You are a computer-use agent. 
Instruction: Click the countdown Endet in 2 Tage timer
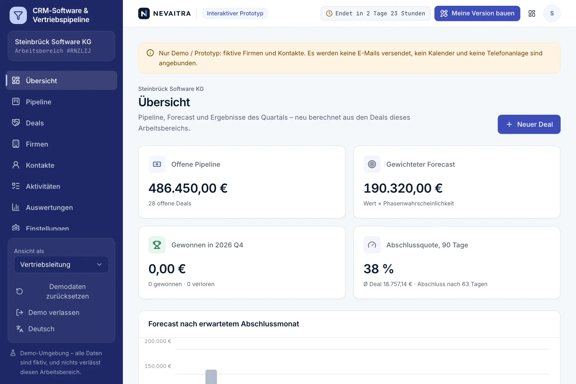pyautogui.click(x=375, y=13)
